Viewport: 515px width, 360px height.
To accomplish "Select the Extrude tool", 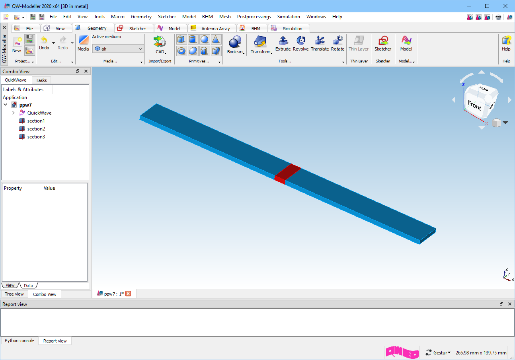I will point(283,43).
